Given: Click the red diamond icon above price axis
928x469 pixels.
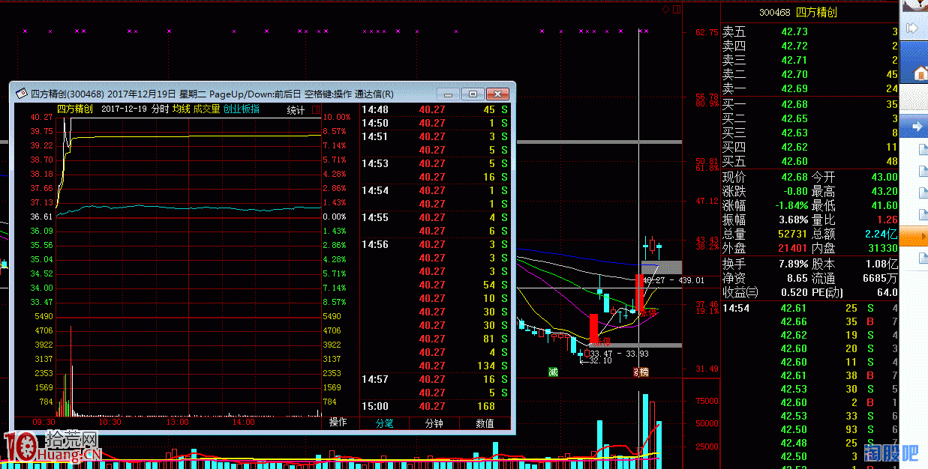Looking at the screenshot, I should tap(665, 9).
